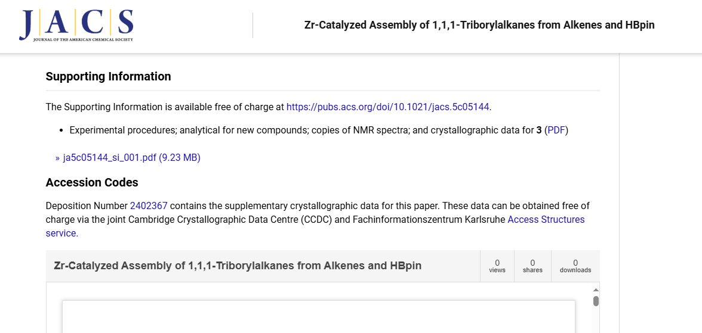
Task: Click the views counter in the figshare header
Action: [497, 266]
